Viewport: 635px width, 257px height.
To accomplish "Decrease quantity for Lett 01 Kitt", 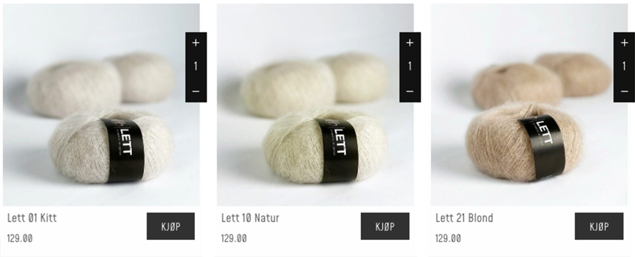I will (196, 91).
